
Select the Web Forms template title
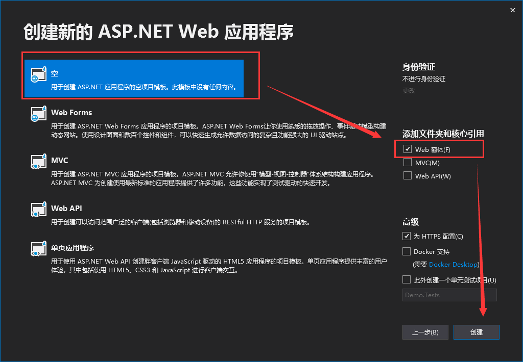(72, 113)
